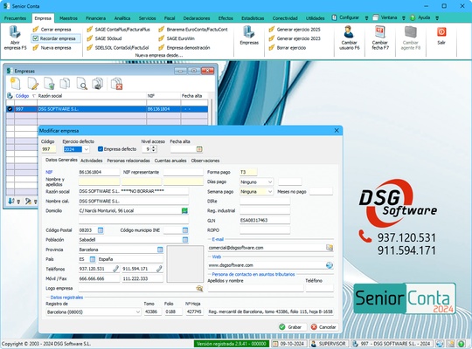This screenshot has width=472, height=349.
Task: Click duplicate pages icon in Empresas toolbar
Action: coord(65,84)
